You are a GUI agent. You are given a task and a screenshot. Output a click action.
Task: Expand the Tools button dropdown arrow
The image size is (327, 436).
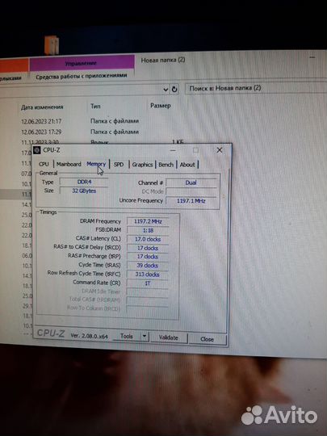point(145,337)
